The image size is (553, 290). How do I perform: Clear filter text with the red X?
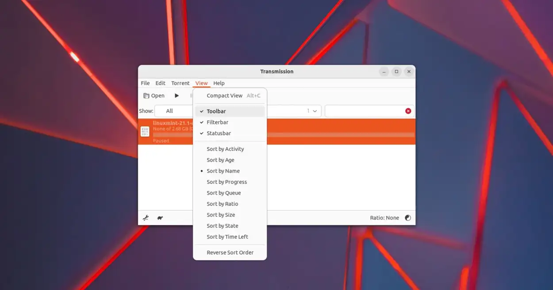point(408,111)
